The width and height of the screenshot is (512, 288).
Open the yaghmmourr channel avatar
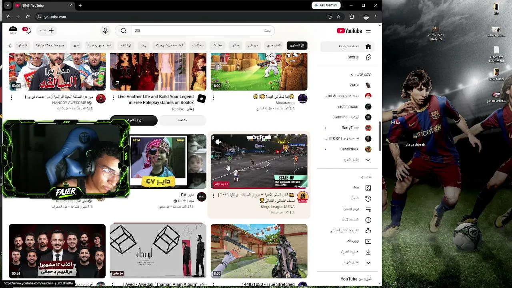(368, 106)
